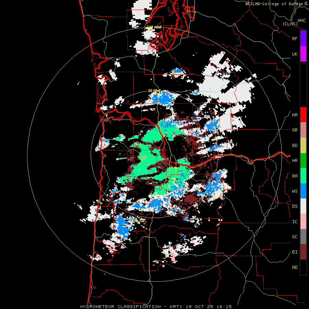This screenshot has height=309, width=309.
Task: Click the HR legend label
Action: 295,161
